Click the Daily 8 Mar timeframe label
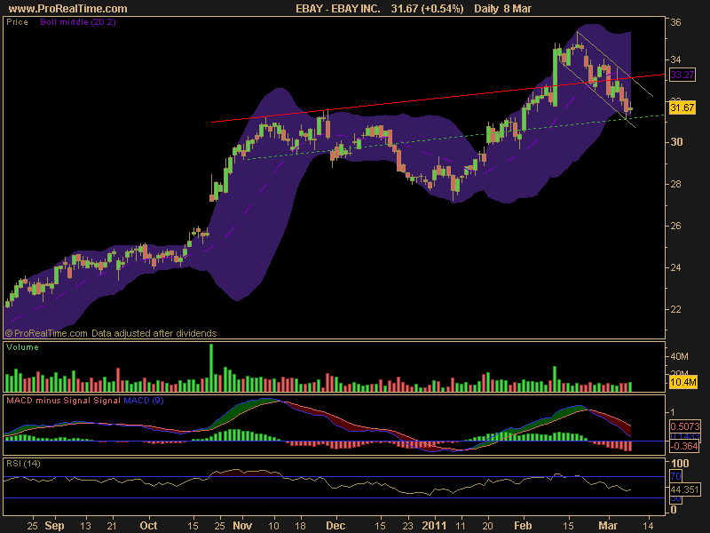Image resolution: width=710 pixels, height=533 pixels. [x=502, y=9]
